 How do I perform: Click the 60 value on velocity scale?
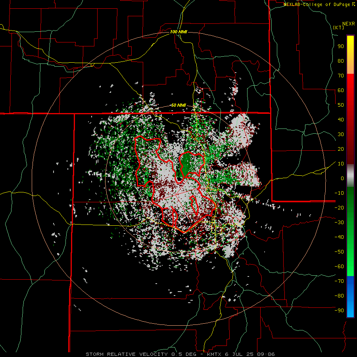pyautogui.click(x=341, y=90)
